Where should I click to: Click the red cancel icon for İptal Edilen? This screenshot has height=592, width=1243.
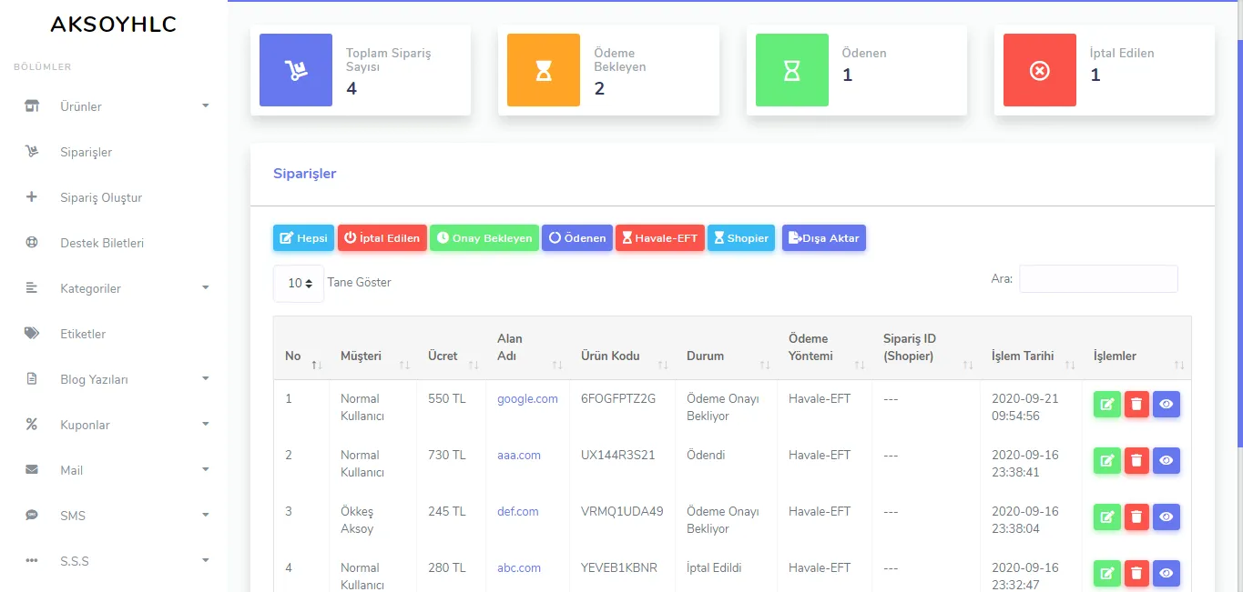click(x=1040, y=70)
